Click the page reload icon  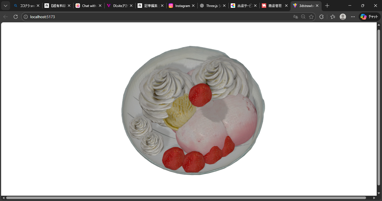[x=15, y=16]
